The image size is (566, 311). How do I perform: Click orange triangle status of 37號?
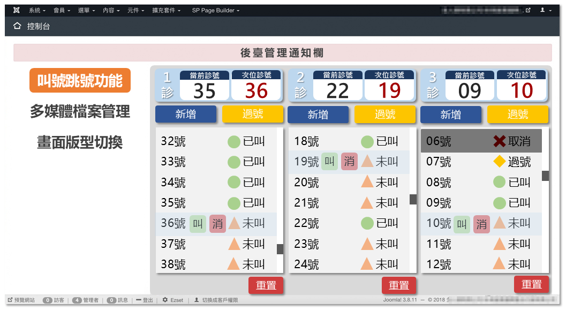(234, 245)
